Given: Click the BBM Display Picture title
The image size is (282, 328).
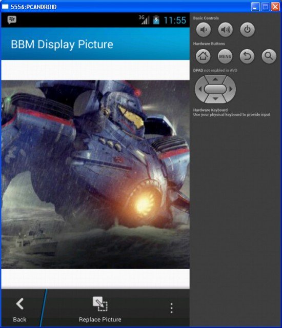Looking at the screenshot, I should pyautogui.click(x=62, y=45).
